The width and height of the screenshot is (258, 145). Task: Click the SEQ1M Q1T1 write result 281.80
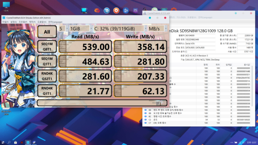point(140,61)
